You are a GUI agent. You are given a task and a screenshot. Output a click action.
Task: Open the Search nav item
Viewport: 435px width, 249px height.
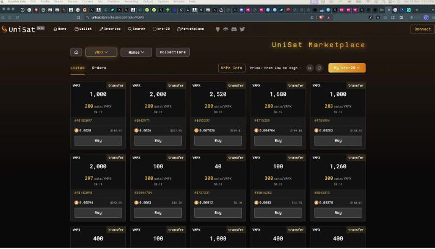(x=136, y=29)
